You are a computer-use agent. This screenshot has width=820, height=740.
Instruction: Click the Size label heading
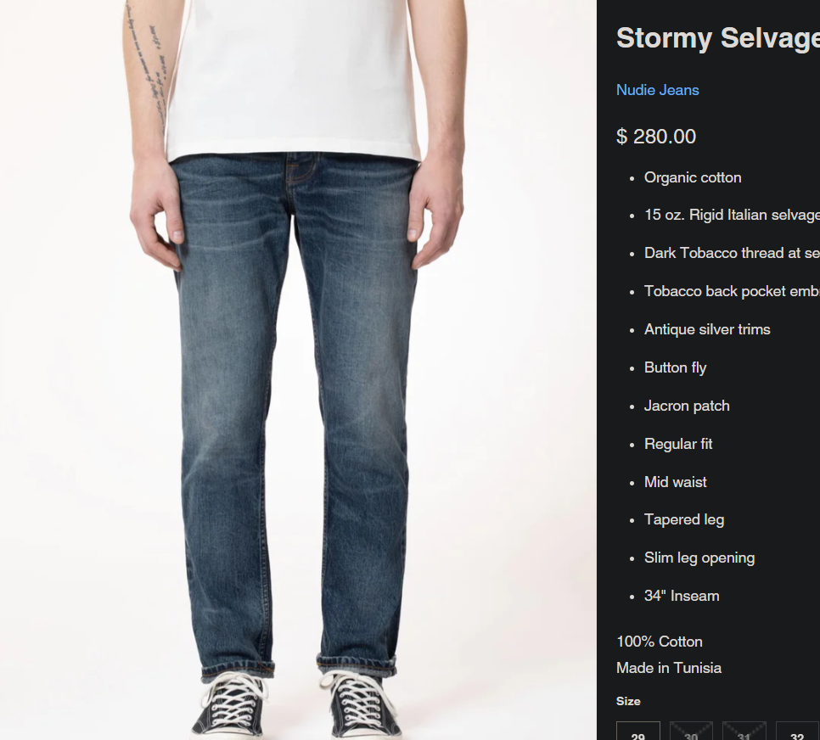pyautogui.click(x=628, y=701)
